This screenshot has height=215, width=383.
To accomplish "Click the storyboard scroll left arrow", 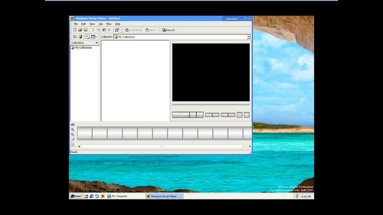I will (x=79, y=146).
